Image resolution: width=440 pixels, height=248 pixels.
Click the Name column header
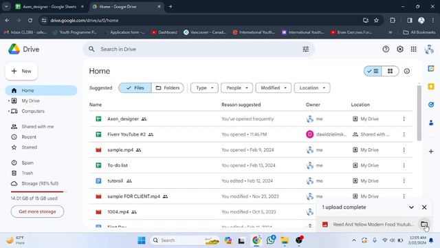click(x=96, y=105)
